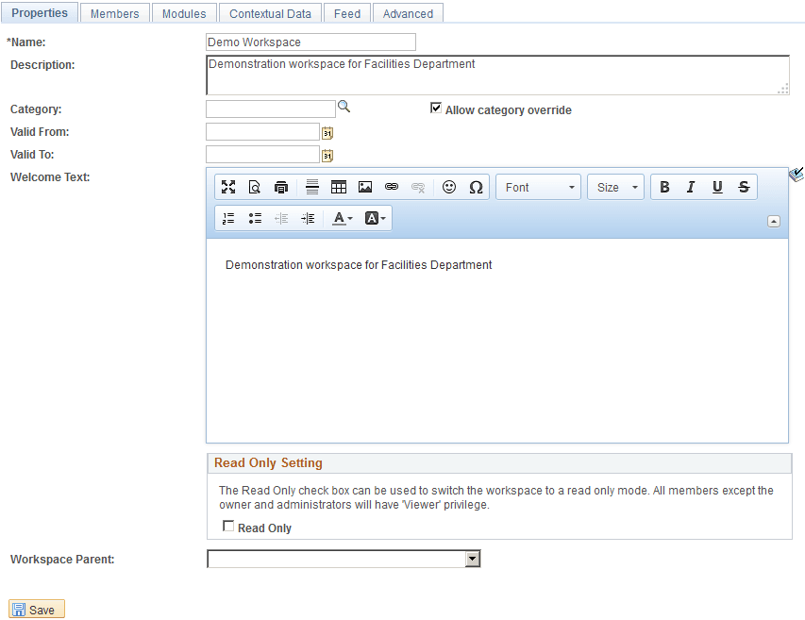Uncheck Allow category override

coord(436,108)
